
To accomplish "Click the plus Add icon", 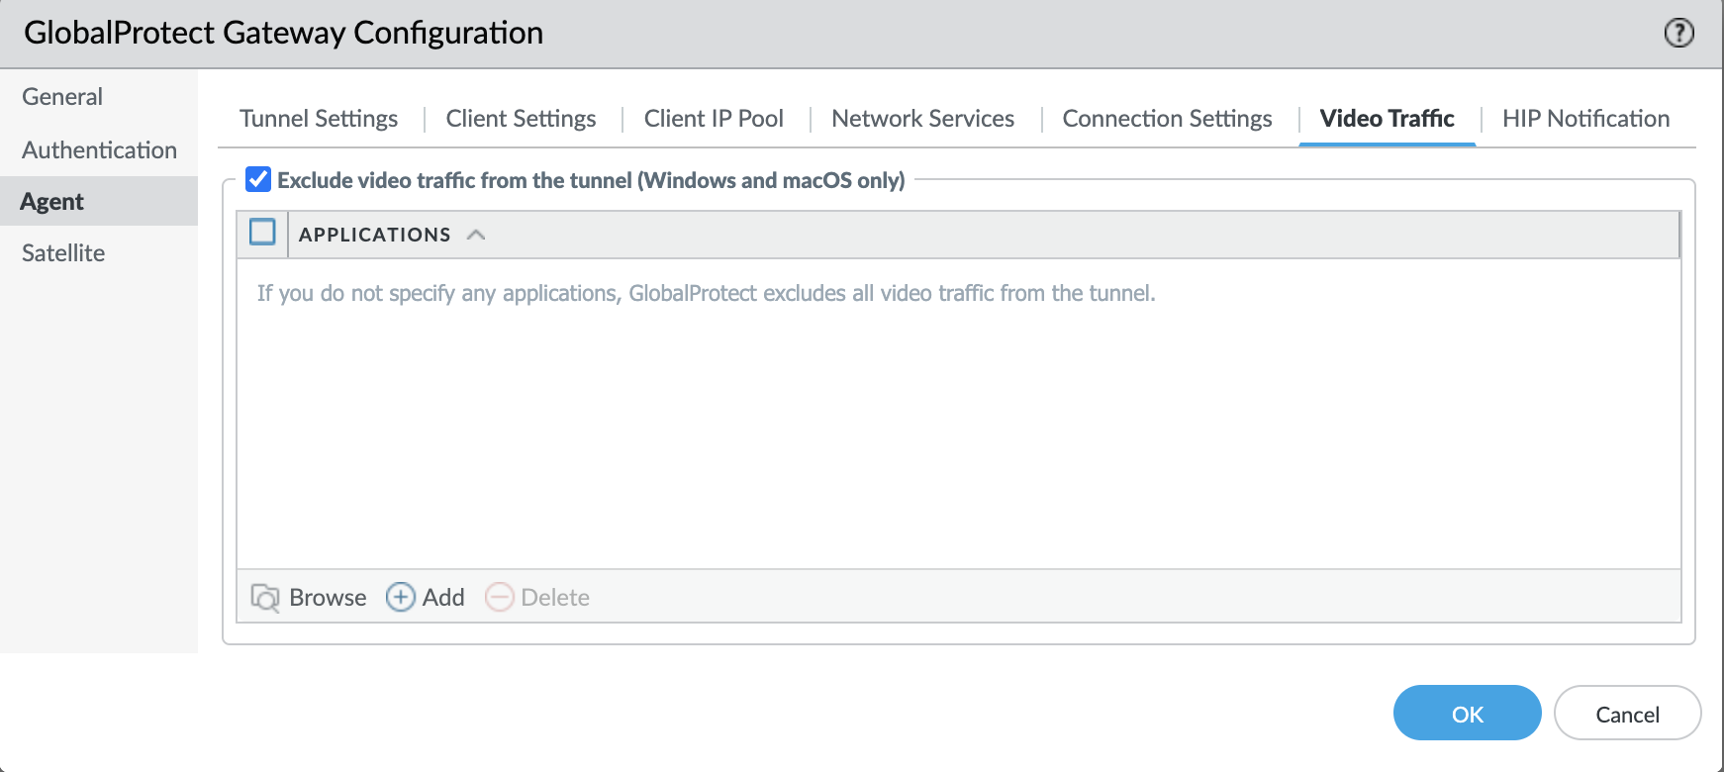I will click(400, 597).
